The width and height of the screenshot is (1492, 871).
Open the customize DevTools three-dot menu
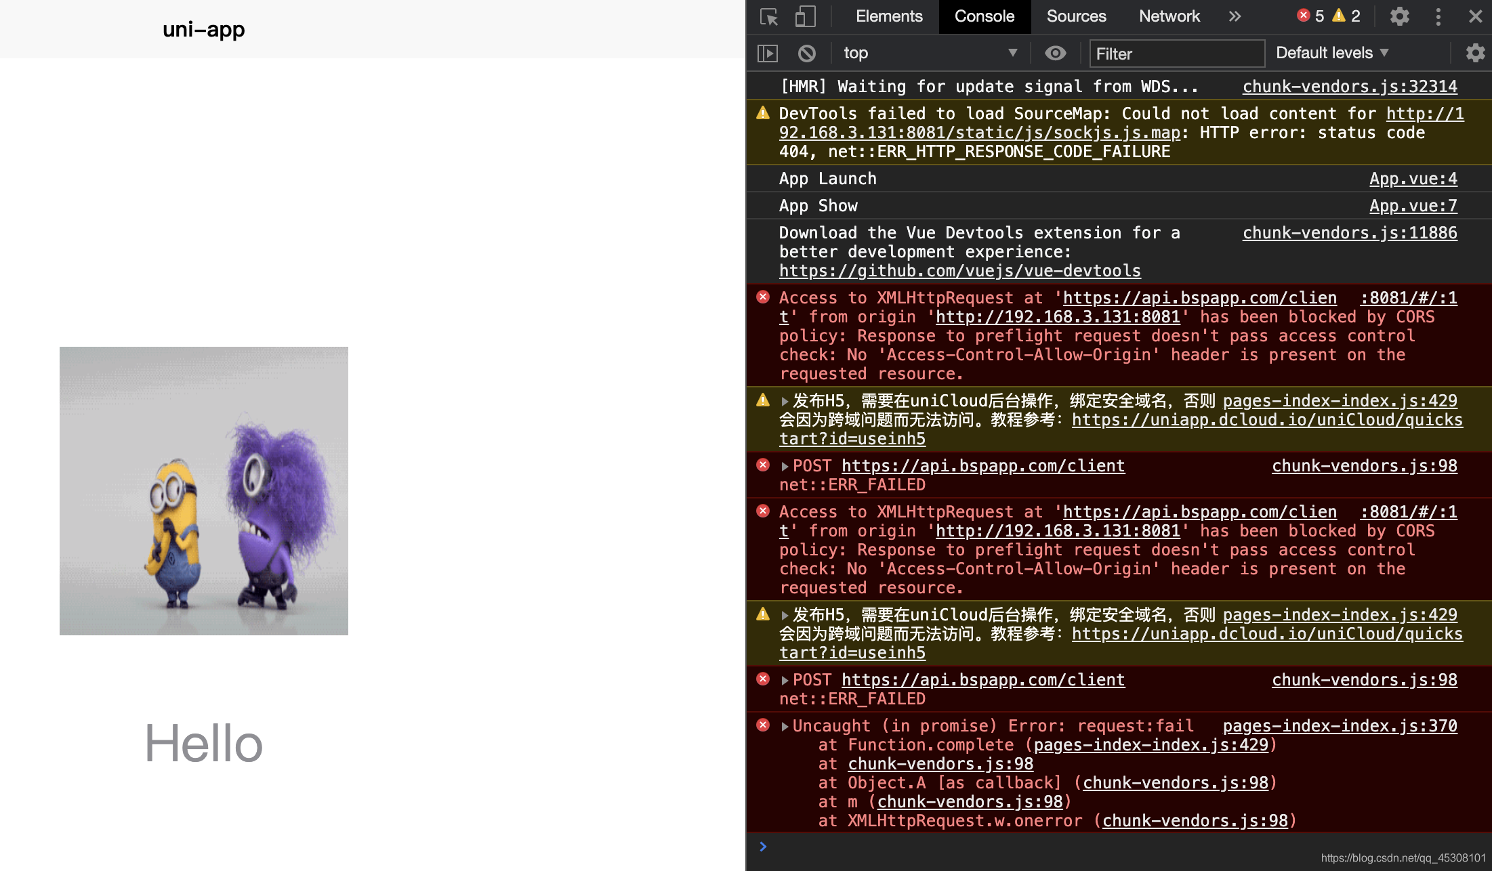point(1438,17)
